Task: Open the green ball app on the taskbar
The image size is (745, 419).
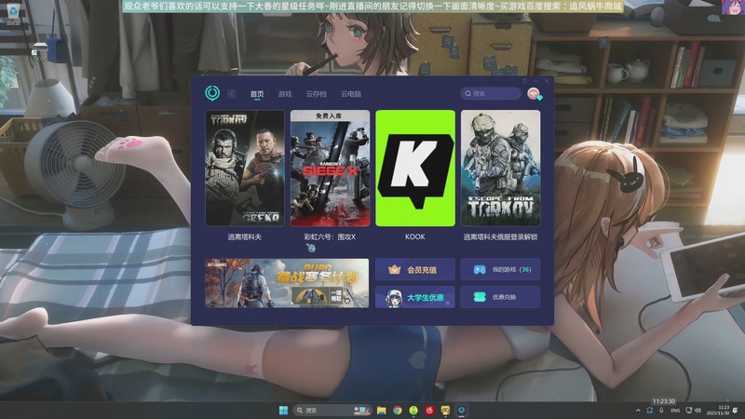Action: tap(413, 410)
